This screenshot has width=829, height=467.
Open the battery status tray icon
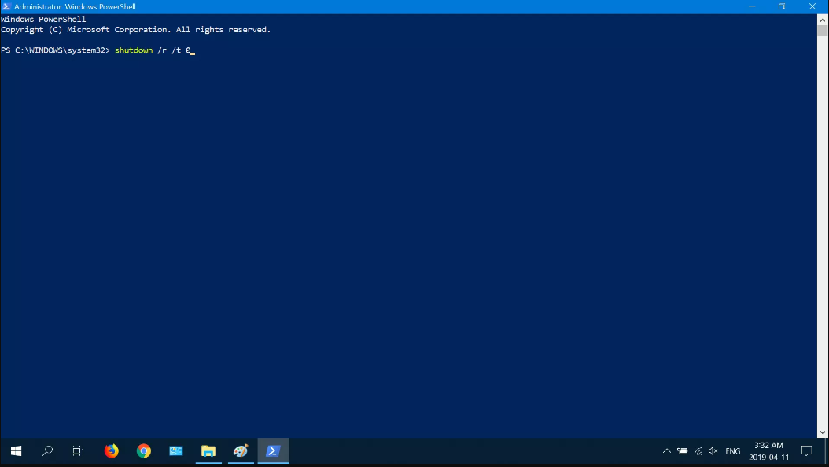(683, 450)
